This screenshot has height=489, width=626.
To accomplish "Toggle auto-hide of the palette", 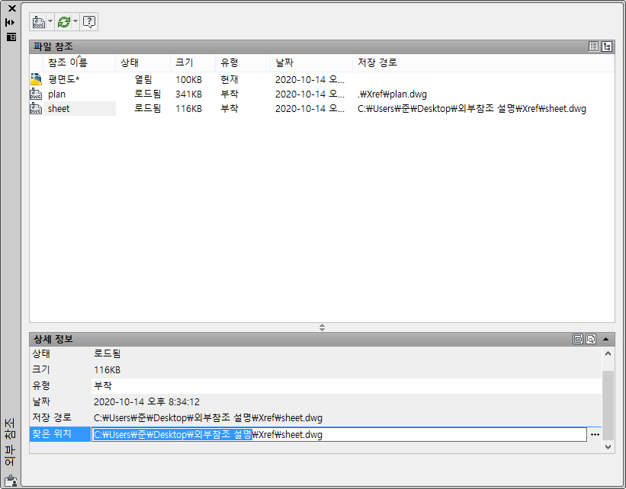I will (x=11, y=22).
